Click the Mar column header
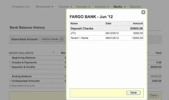The image size is (169, 100). (x=63, y=53)
